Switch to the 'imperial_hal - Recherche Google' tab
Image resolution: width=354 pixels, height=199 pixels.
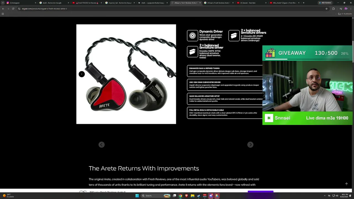pos(120,3)
